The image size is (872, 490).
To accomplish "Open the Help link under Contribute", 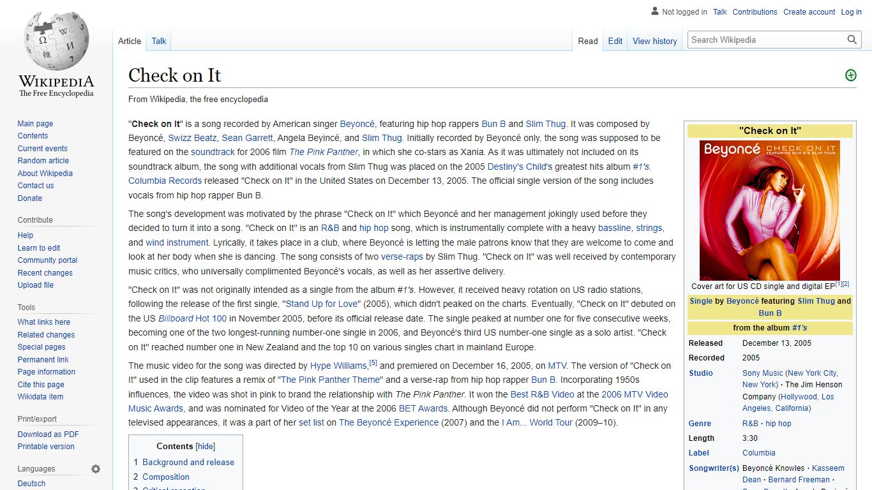I will 26,235.
